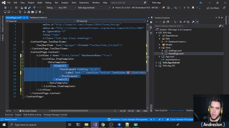The height and width of the screenshot is (128, 229).
Task: Switch to the DatabaseContext.cs tab
Action: 38,17
